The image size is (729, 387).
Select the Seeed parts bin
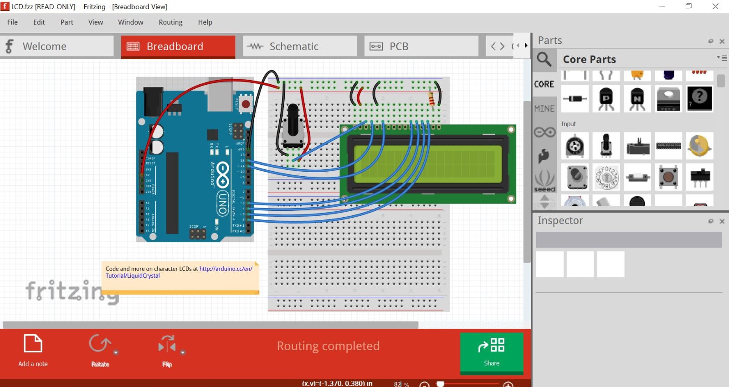[x=544, y=181]
